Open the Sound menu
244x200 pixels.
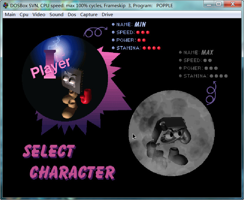(56, 15)
